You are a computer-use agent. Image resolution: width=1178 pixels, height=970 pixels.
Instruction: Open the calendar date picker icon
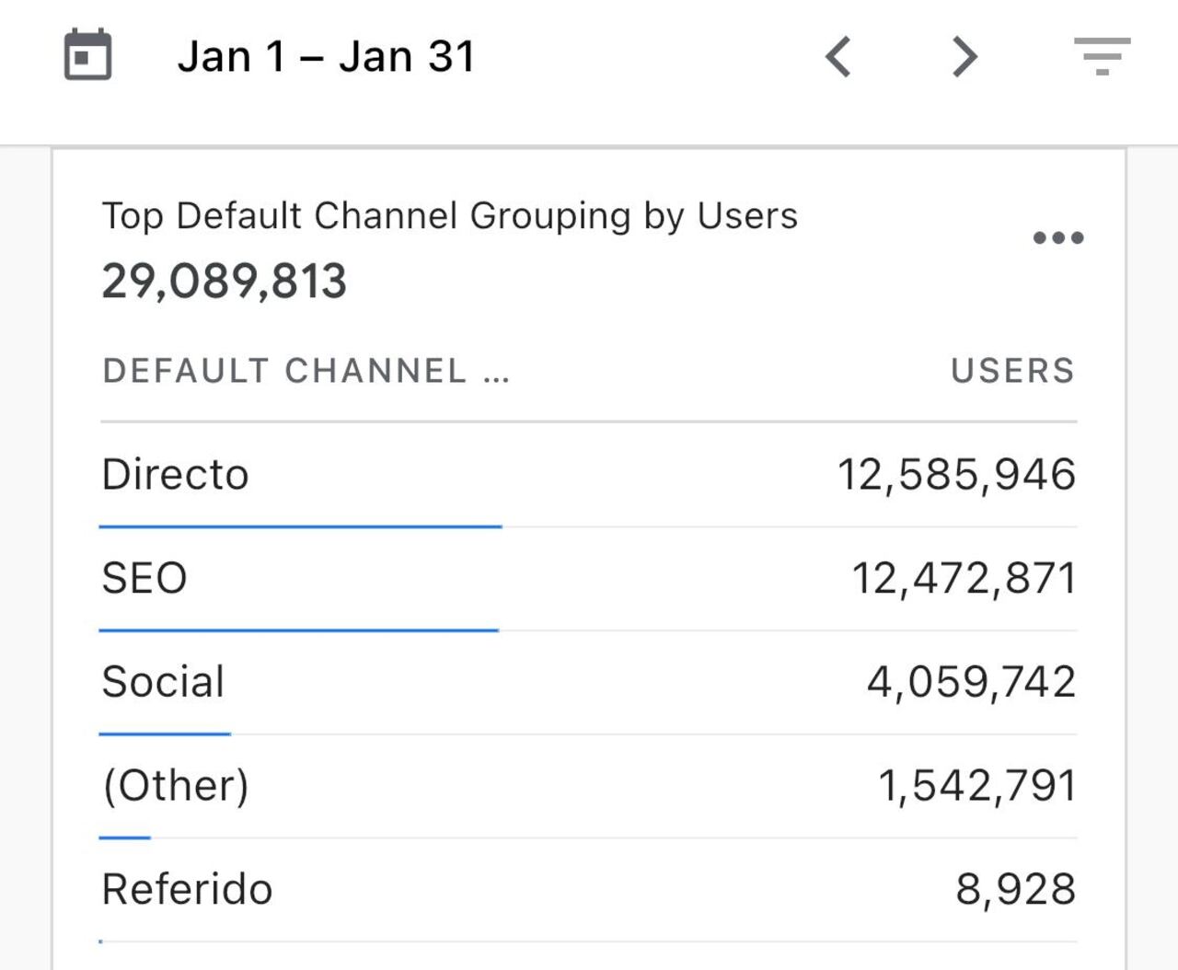[x=87, y=55]
